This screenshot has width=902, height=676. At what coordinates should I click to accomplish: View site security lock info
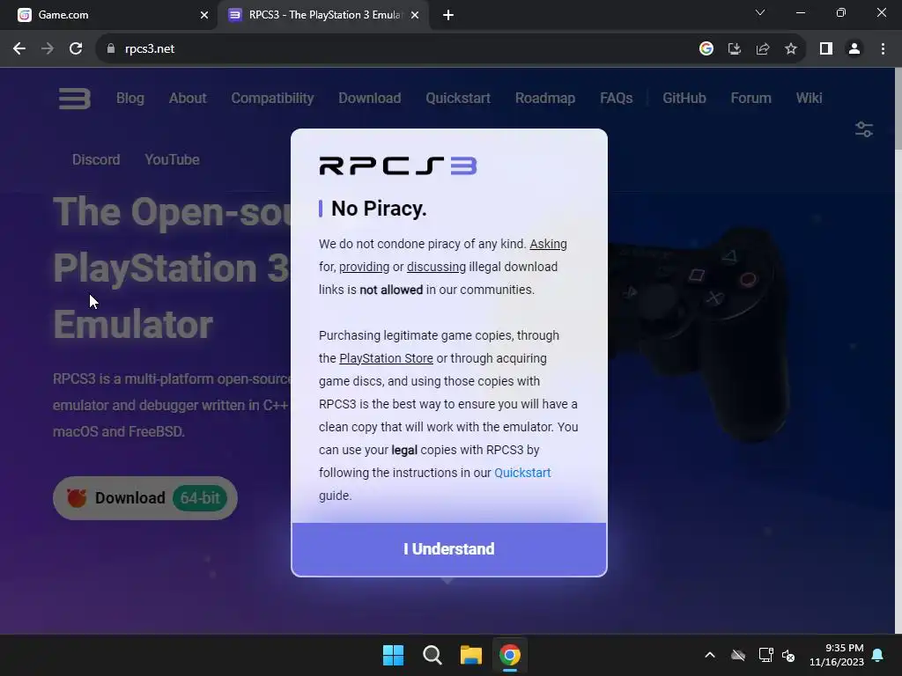coord(111,49)
